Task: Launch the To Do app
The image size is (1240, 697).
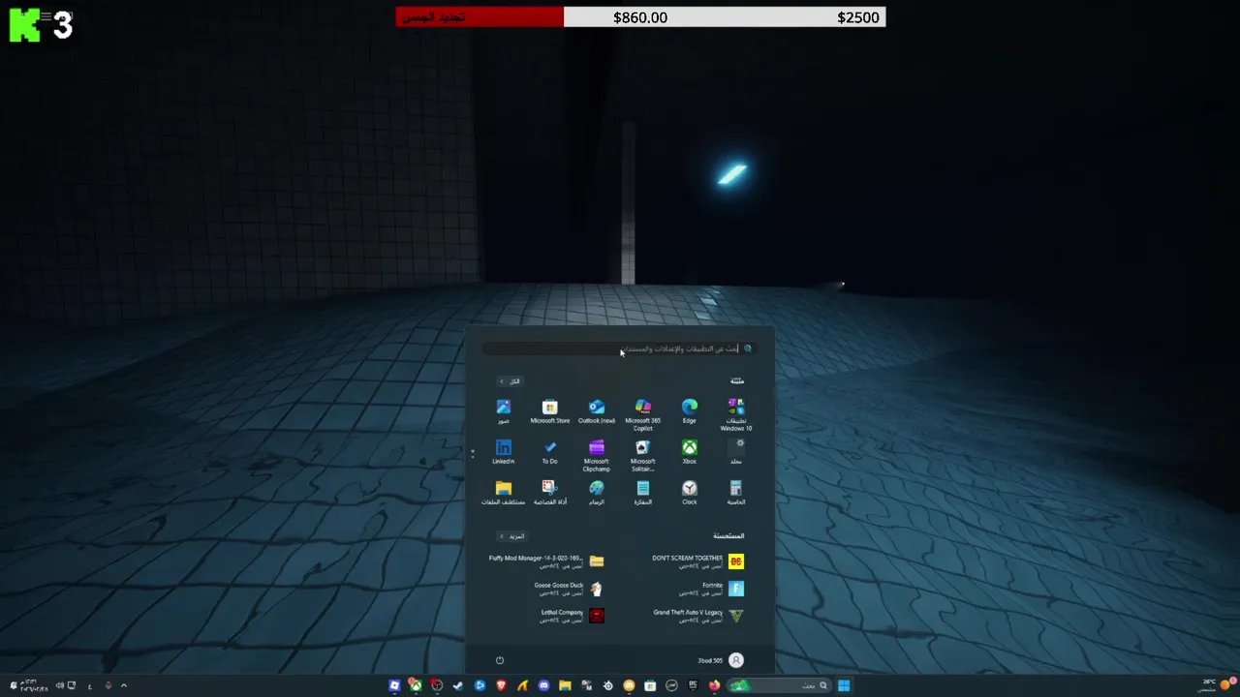Action: coord(549,453)
